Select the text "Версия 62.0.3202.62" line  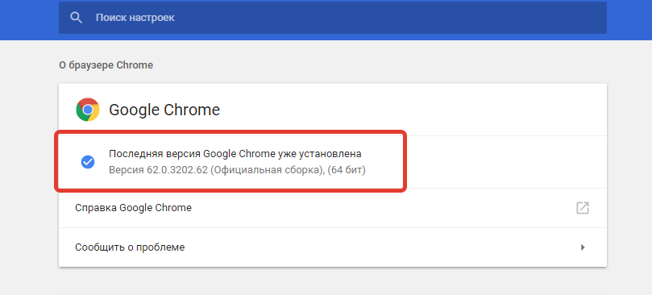tap(237, 171)
